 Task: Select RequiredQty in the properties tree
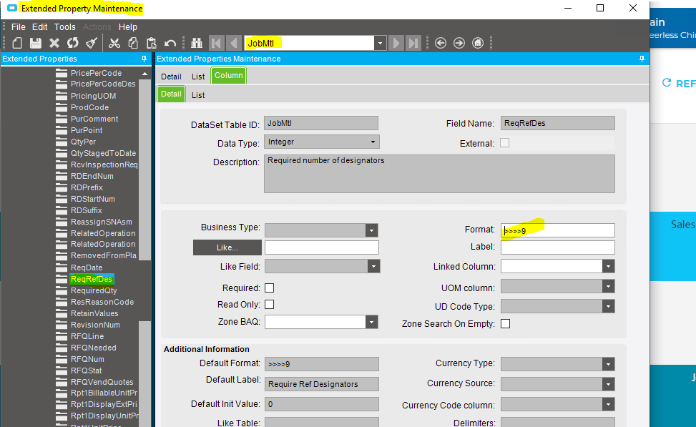pos(94,290)
